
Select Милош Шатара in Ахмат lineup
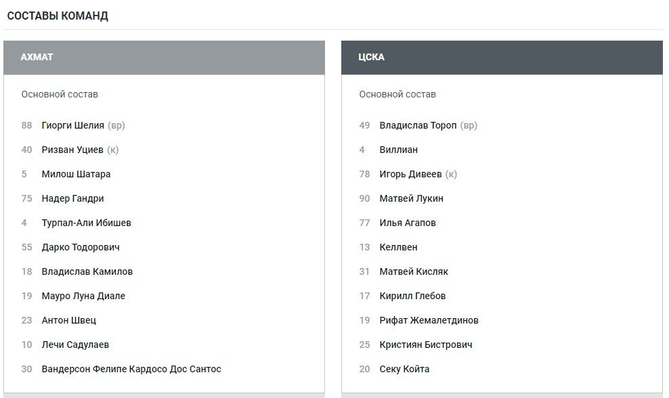point(76,174)
